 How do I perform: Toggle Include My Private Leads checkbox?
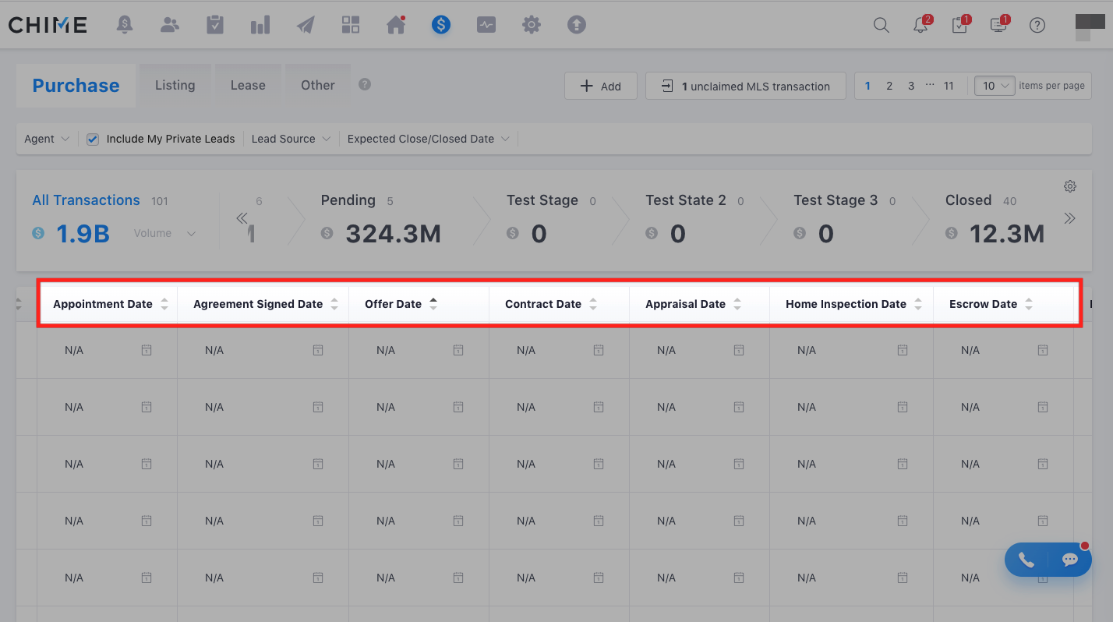[93, 140]
